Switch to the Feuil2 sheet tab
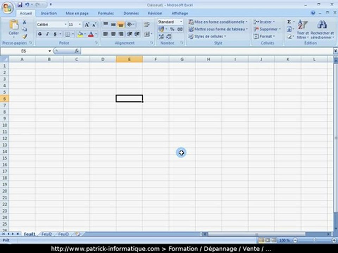 [x=46, y=234]
